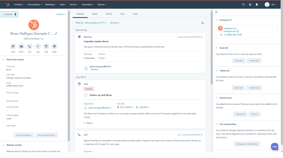Click View property history button
The image size is (283, 158).
[x=47, y=135]
